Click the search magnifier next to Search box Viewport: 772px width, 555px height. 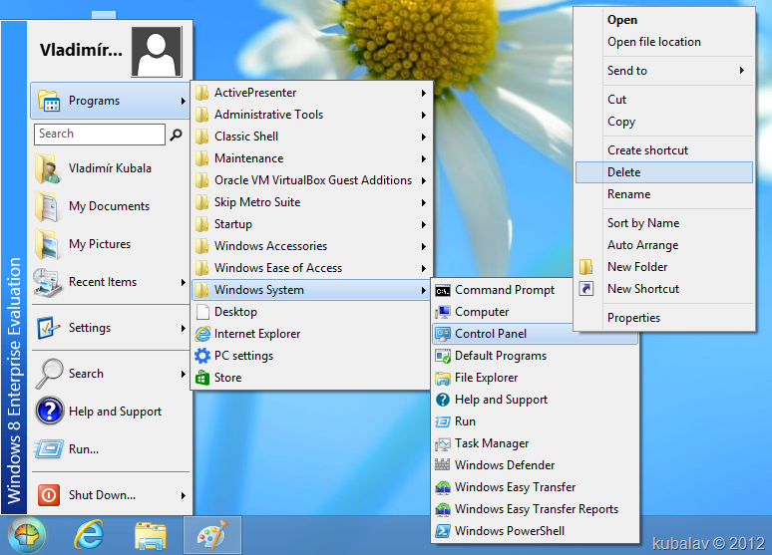pyautogui.click(x=176, y=135)
